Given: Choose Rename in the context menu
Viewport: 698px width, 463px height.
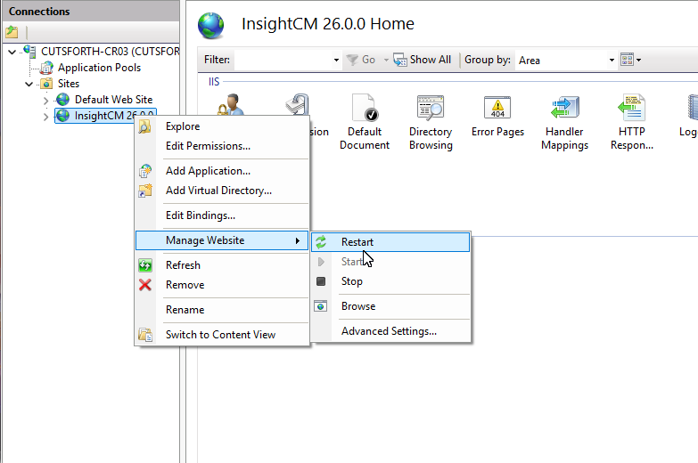Looking at the screenshot, I should (222, 310).
